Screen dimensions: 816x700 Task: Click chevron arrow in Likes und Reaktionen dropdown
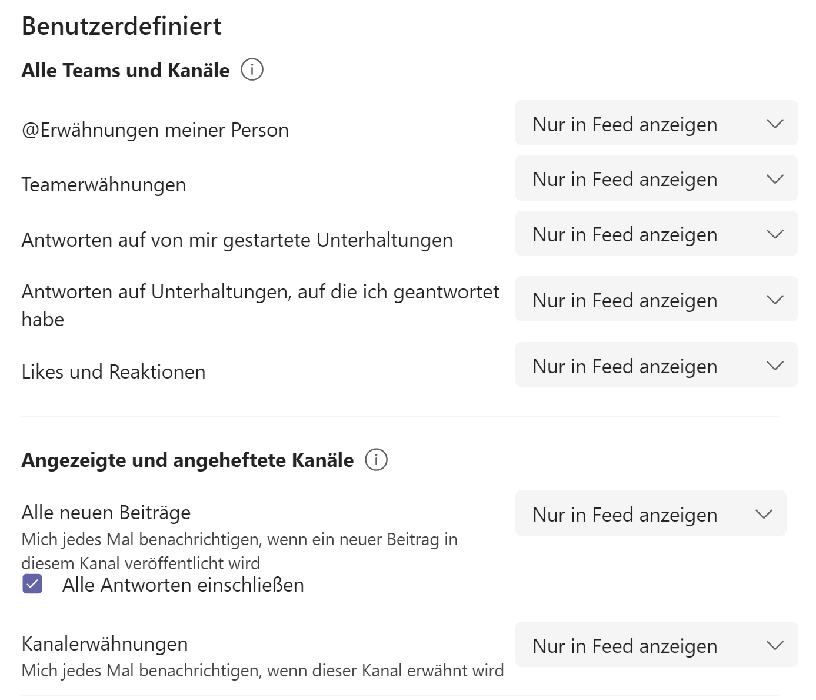point(775,366)
